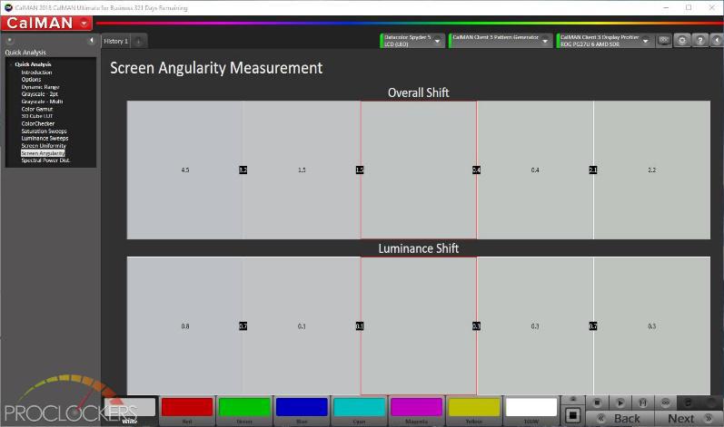
Task: Open the Luminance Sweeps page
Action: coord(45,139)
